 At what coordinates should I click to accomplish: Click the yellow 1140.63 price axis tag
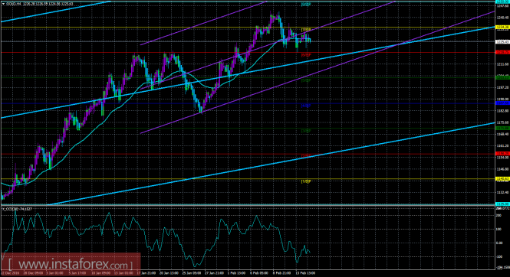[502, 179]
